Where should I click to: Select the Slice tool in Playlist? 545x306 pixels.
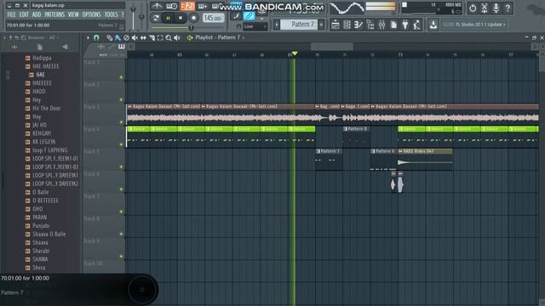click(152, 37)
